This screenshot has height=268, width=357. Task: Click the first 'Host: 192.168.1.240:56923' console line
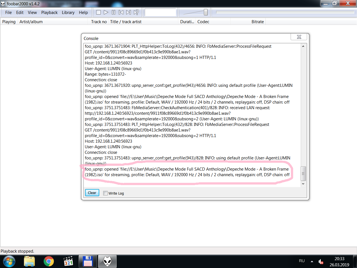(x=108, y=63)
